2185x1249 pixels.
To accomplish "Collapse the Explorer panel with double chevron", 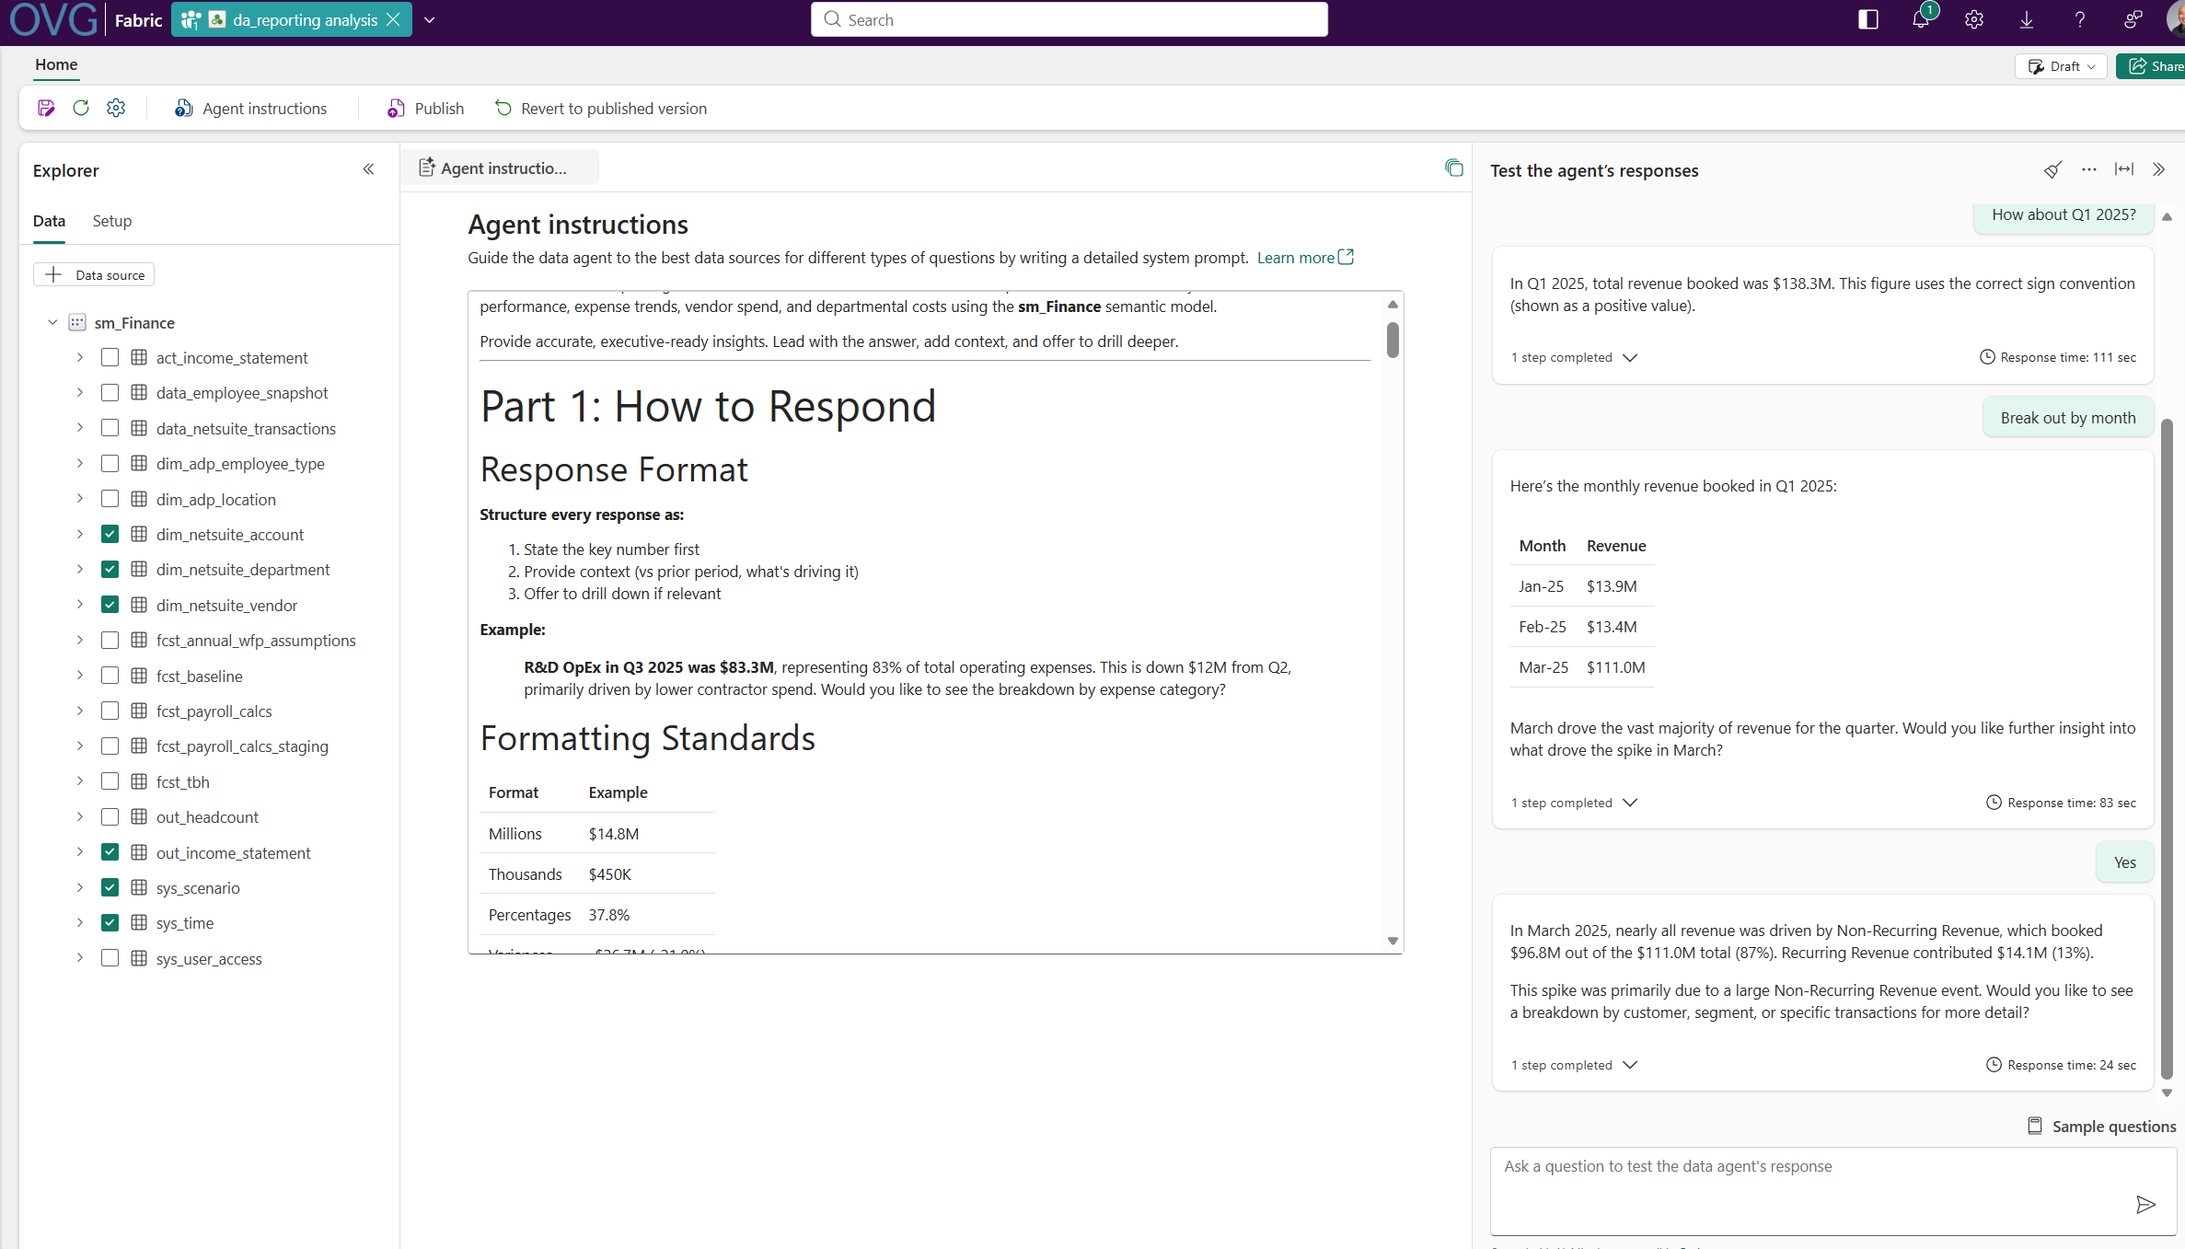I will click(x=368, y=169).
